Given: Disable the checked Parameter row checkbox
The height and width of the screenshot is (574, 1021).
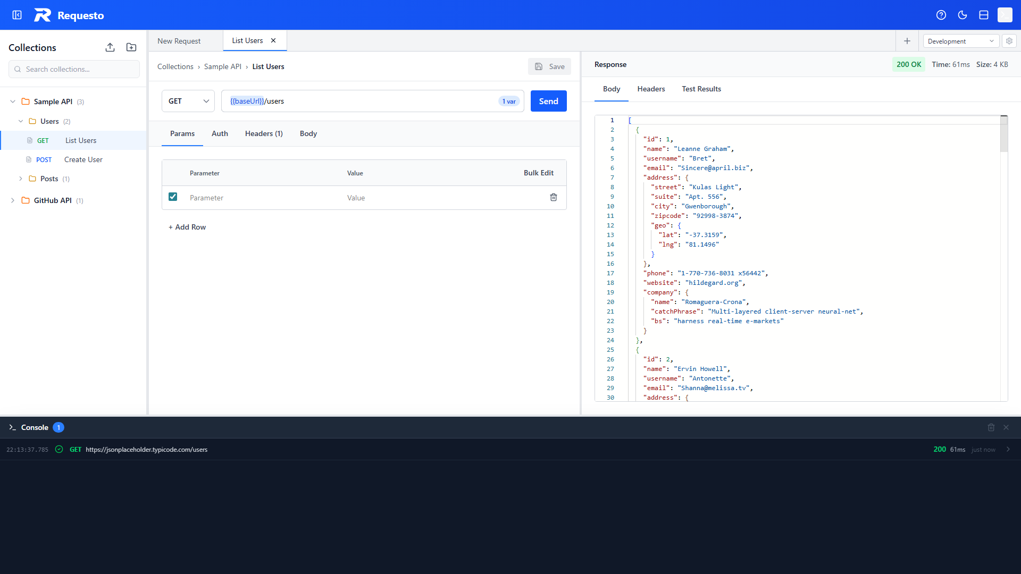Looking at the screenshot, I should click(x=173, y=197).
